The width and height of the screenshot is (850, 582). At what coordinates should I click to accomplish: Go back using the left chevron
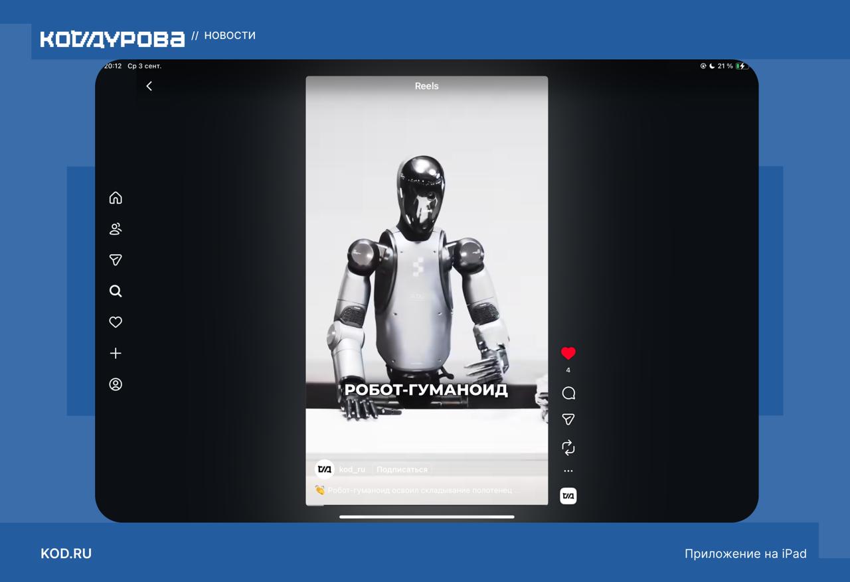(149, 86)
